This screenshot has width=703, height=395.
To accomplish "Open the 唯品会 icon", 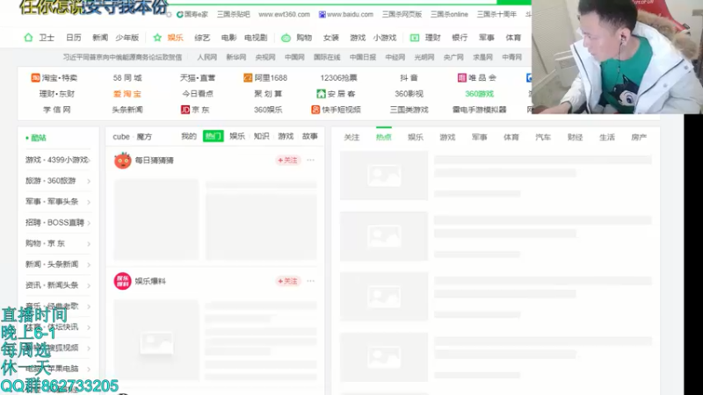I will [462, 78].
